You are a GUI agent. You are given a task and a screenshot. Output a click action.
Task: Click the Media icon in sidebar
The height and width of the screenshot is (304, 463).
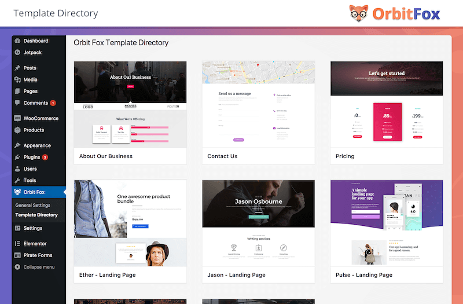point(17,79)
